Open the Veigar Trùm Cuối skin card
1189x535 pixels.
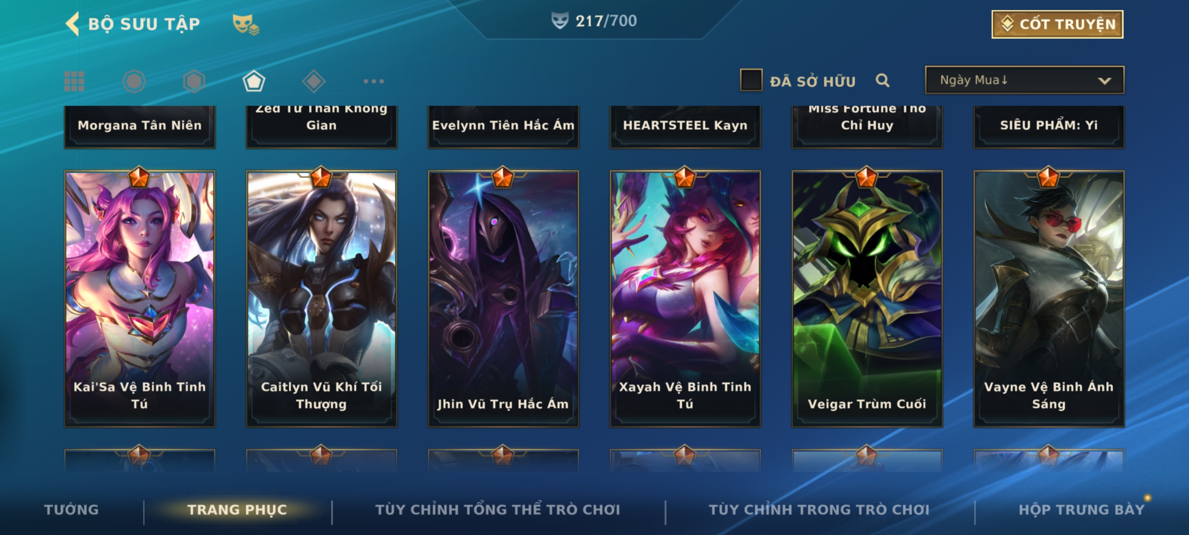pos(867,299)
